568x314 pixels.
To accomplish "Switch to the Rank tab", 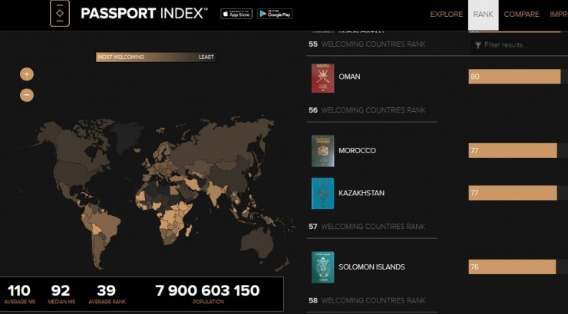I will click(483, 15).
